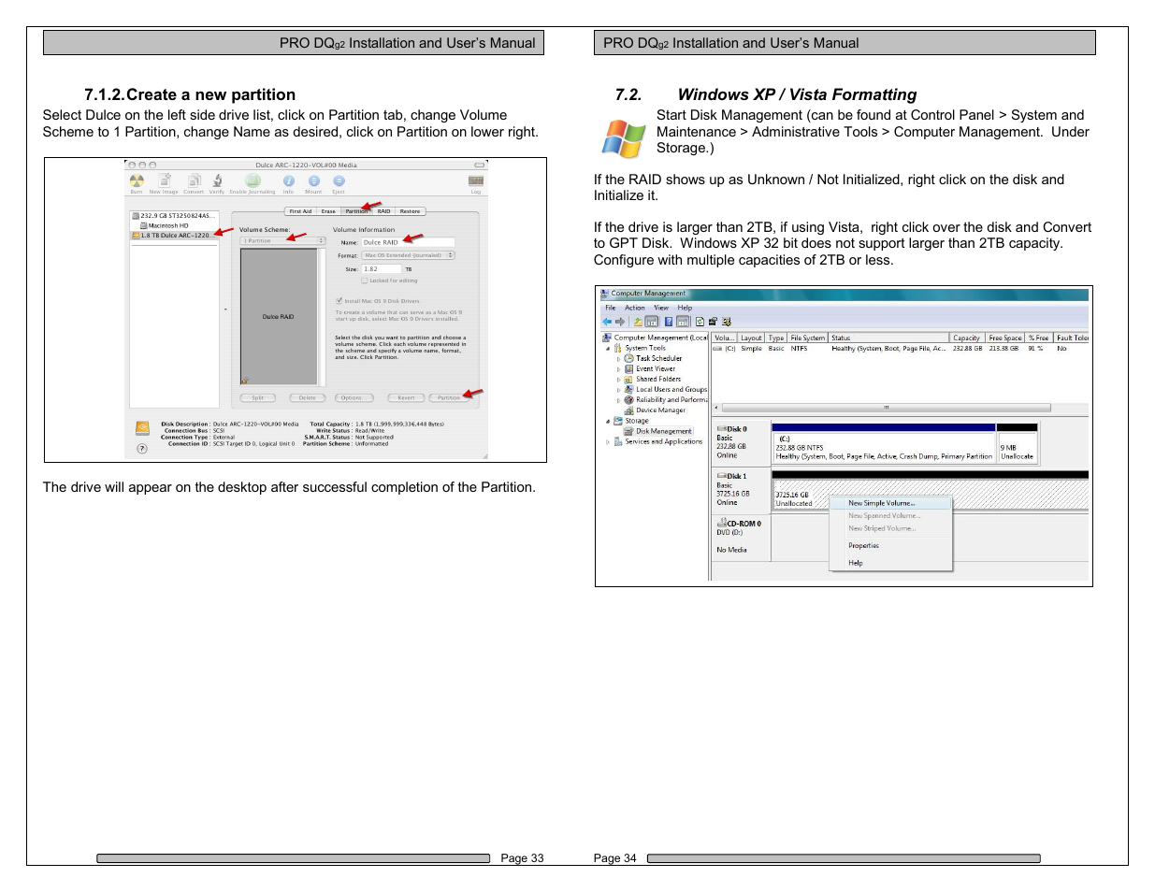Click the Local Users and Groups icon
The width and height of the screenshot is (1155, 892).
pos(629,389)
